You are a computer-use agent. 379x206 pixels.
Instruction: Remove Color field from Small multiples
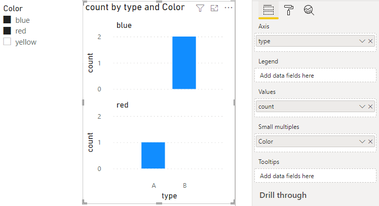(x=370, y=142)
